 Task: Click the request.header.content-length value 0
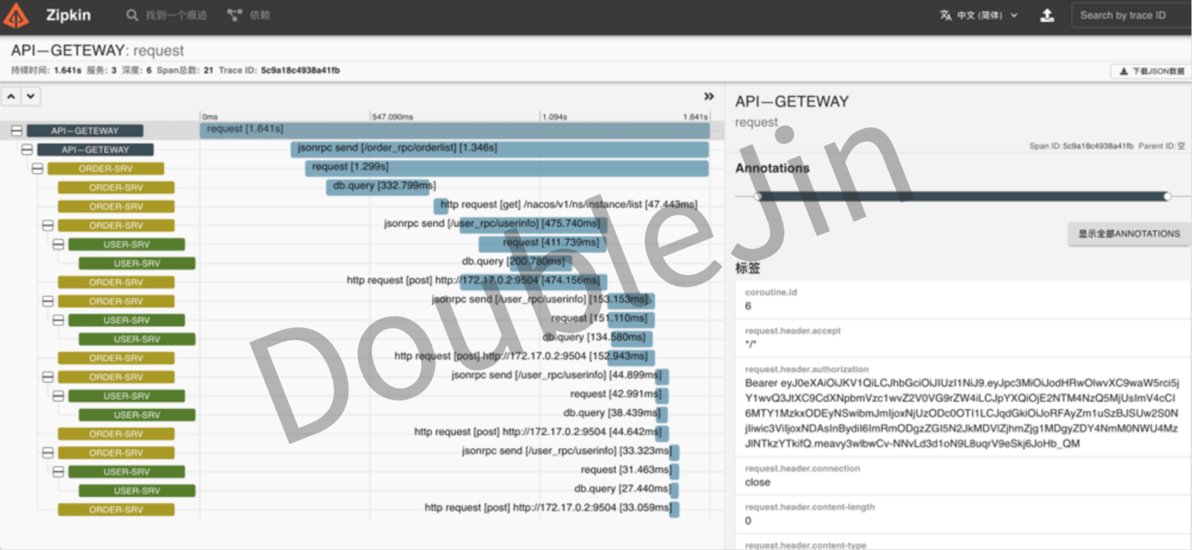click(748, 521)
